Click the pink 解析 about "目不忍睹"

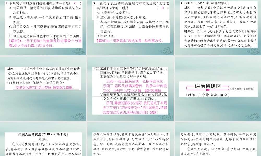45,43
